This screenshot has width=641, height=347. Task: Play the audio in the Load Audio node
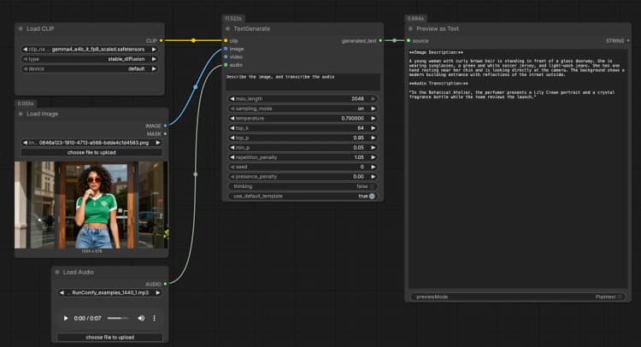pyautogui.click(x=66, y=318)
